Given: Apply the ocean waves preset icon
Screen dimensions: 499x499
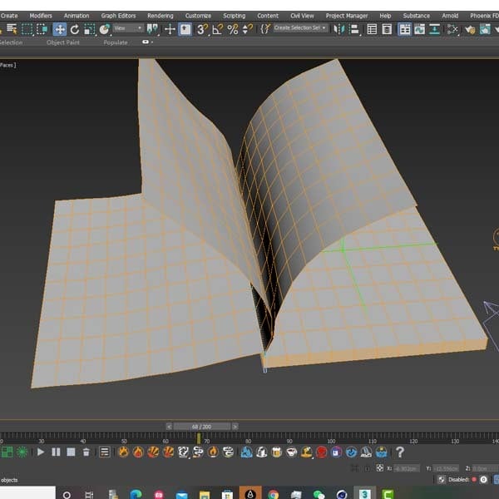Looking at the screenshot, I should tap(382, 452).
